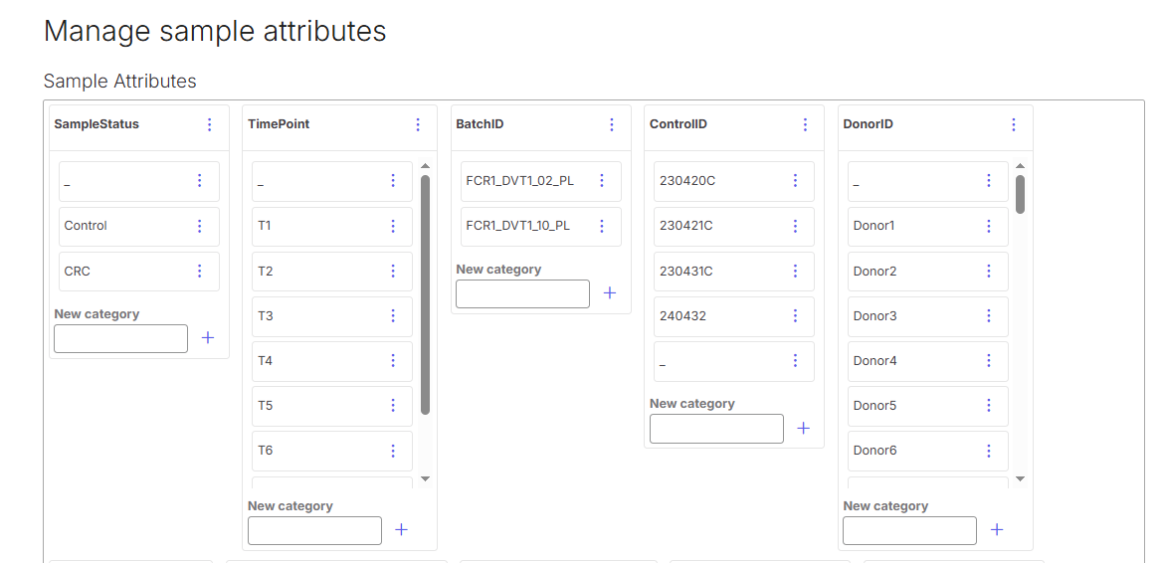
Task: Open the three-dot menu for 230431C
Action: coord(795,271)
